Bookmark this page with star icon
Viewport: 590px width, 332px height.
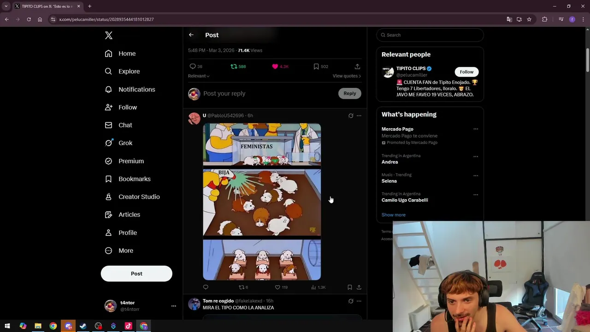click(529, 19)
